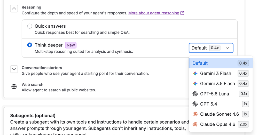Click the Conversation starters heading
The image size is (258, 135).
pos(42,68)
